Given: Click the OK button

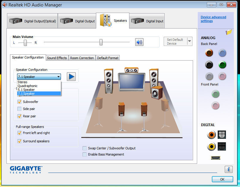Looking at the screenshot, I should (x=222, y=179).
